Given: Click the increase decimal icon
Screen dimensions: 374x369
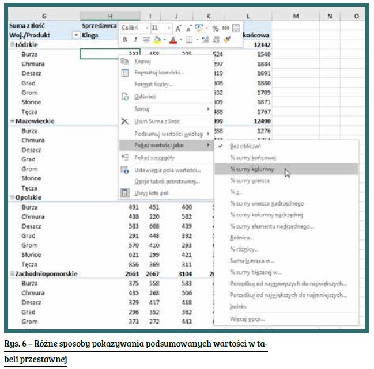Looking at the screenshot, I should click(x=205, y=40).
